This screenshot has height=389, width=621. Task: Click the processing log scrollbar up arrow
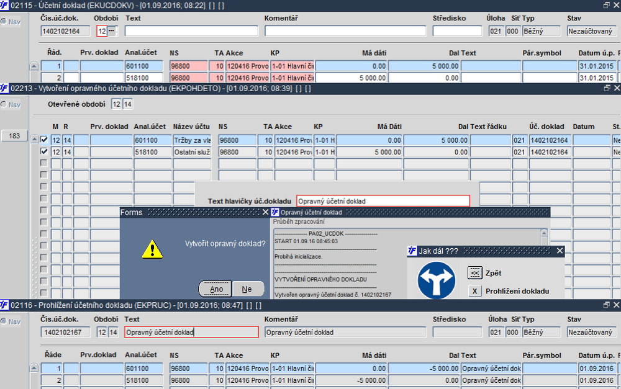pyautogui.click(x=544, y=234)
